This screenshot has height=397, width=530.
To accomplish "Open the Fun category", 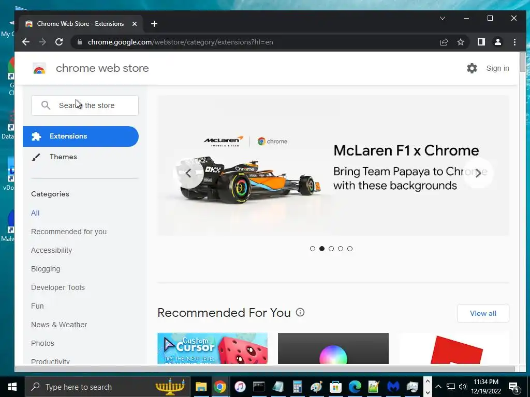I will point(37,306).
